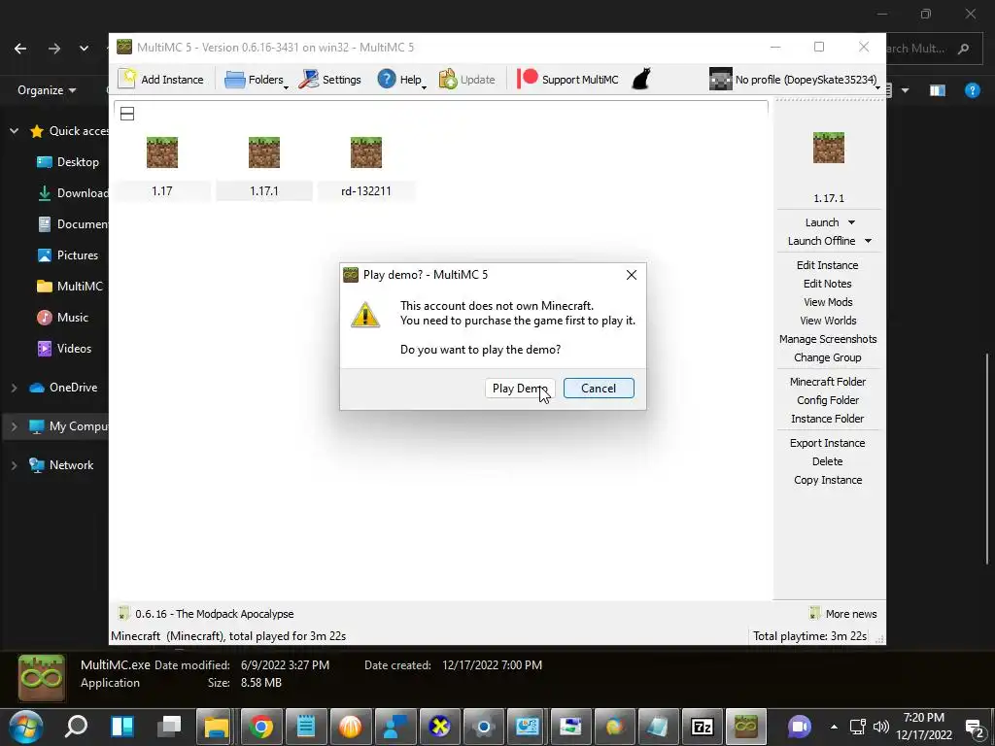Close the Play demo dialog
Screen dimensions: 995x746
coord(631,275)
